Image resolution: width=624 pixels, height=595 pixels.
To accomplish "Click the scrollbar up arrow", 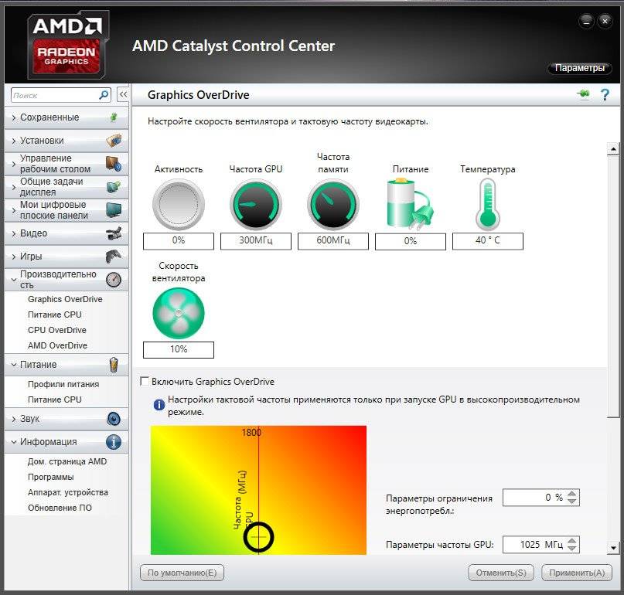I will pos(613,149).
